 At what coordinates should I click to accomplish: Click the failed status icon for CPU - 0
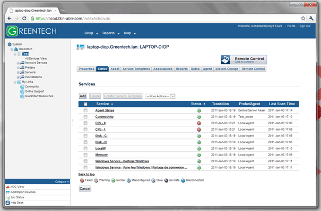pyautogui.click(x=199, y=123)
